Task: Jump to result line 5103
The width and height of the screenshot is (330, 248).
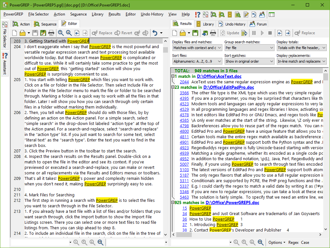Action: click(x=184, y=170)
